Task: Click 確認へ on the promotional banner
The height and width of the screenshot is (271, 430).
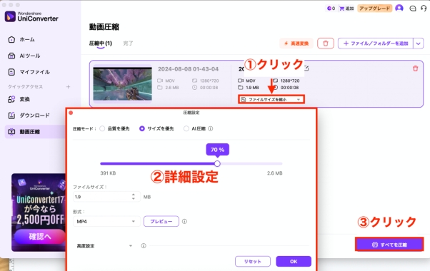Action: pyautogui.click(x=40, y=236)
